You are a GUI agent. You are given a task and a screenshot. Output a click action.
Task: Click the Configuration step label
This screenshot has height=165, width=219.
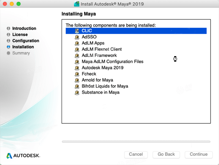(26, 41)
